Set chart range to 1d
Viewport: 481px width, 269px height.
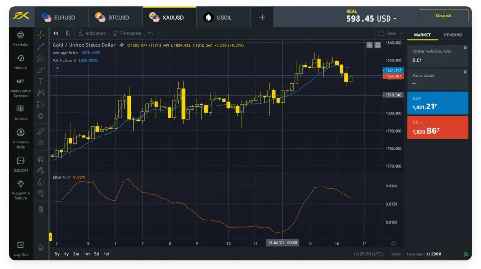point(106,254)
